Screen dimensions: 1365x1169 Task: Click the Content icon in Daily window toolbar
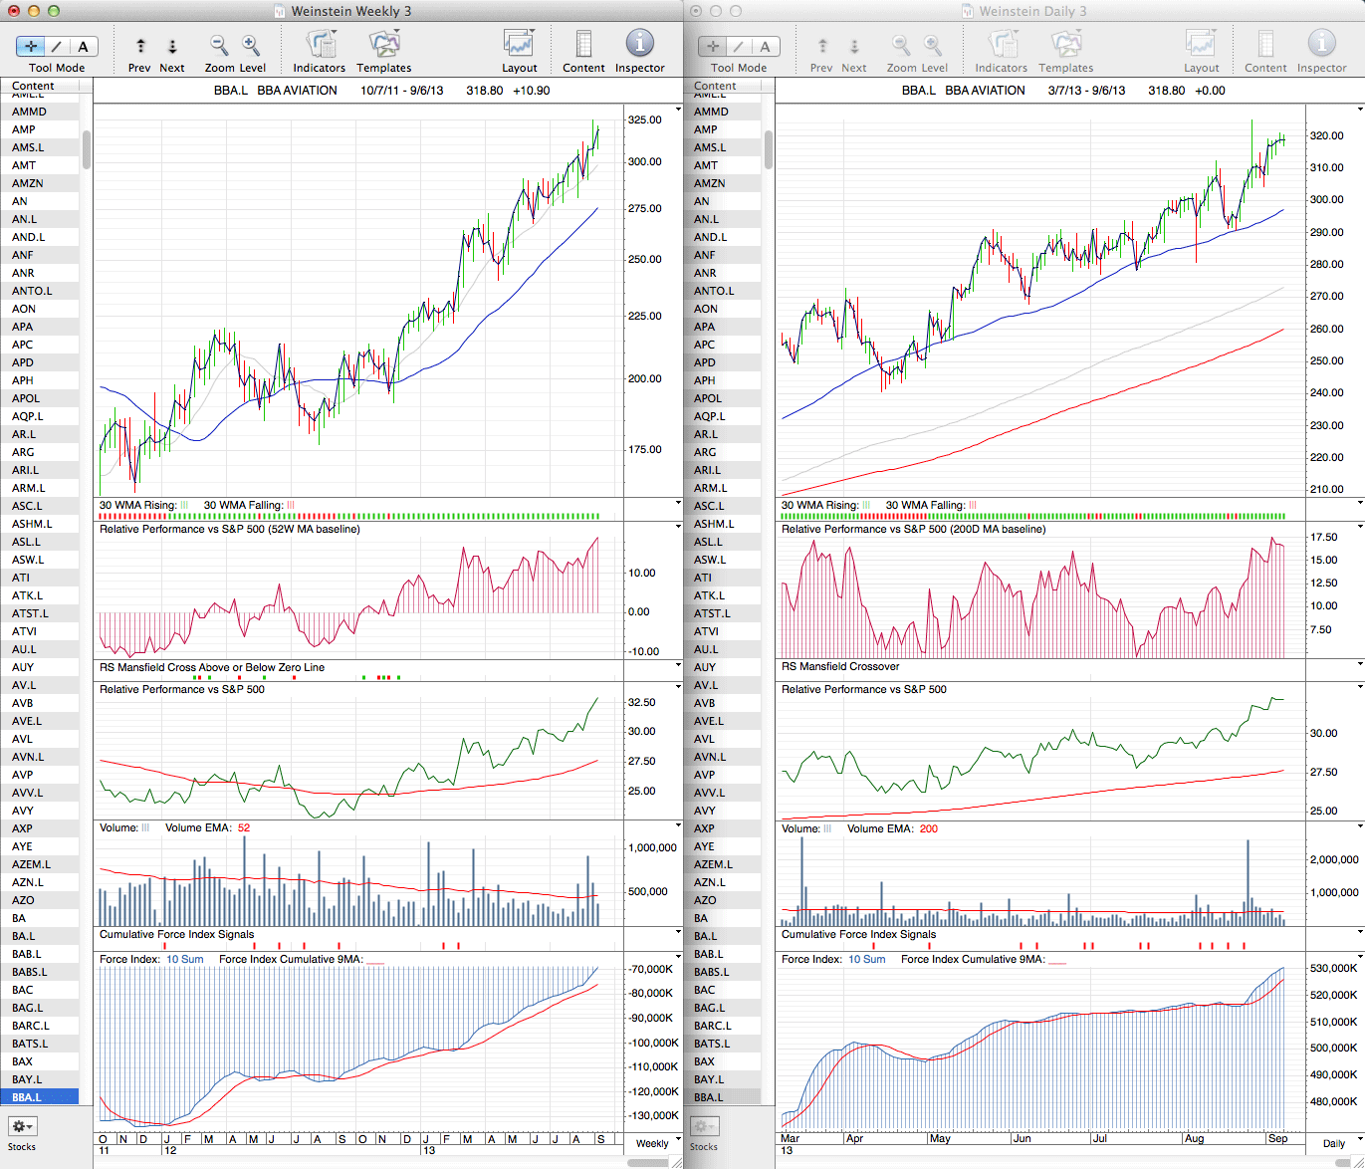1265,45
